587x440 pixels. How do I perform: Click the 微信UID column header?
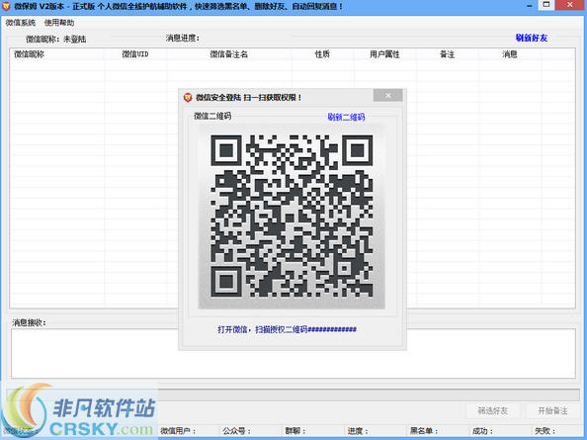(135, 54)
